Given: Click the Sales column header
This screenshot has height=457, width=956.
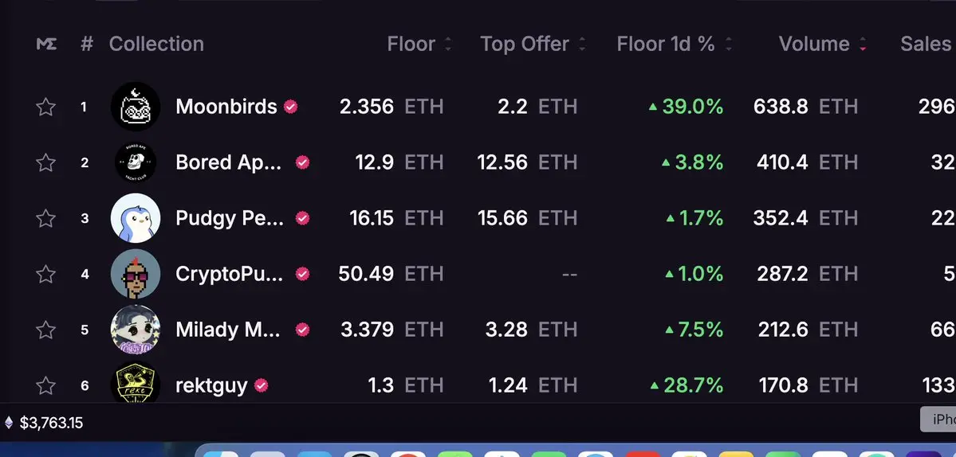Looking at the screenshot, I should click(926, 44).
